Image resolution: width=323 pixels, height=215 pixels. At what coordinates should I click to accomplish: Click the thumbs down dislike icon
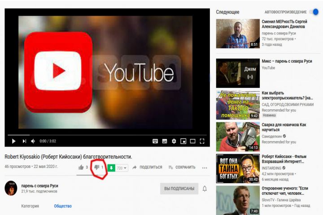coord(96,168)
